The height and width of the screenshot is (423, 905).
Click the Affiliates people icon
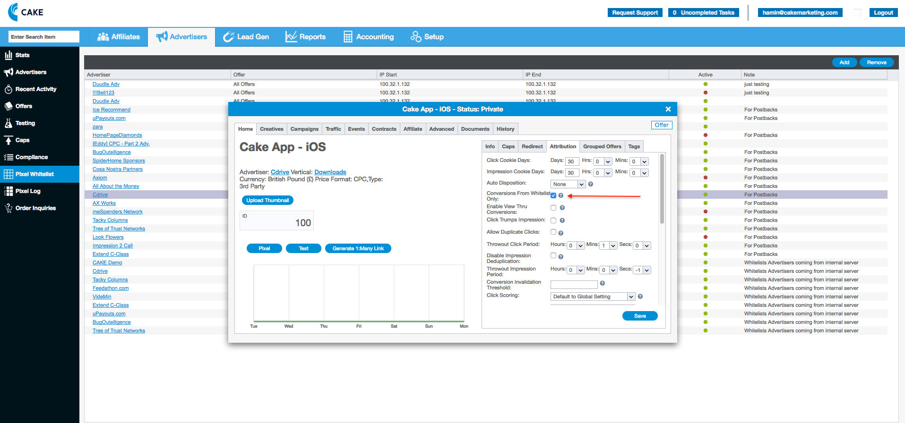(x=103, y=37)
